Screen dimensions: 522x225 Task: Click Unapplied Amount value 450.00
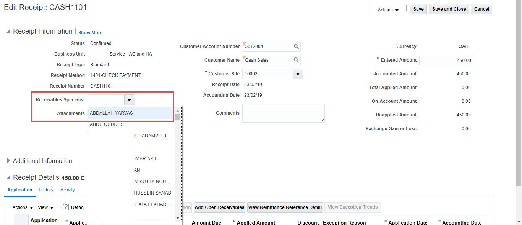pyautogui.click(x=464, y=115)
